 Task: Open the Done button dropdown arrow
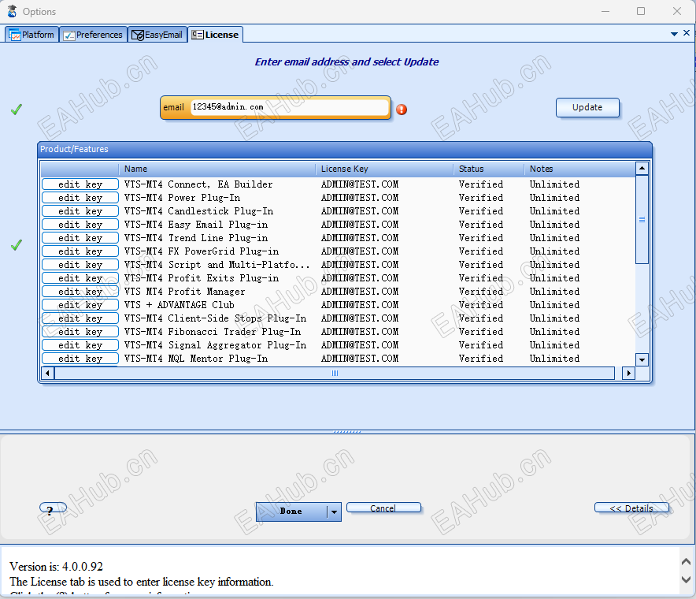[334, 512]
